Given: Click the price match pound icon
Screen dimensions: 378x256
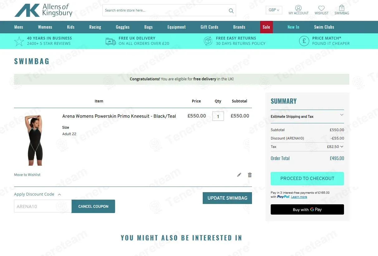Looking at the screenshot, I should pos(304,41).
